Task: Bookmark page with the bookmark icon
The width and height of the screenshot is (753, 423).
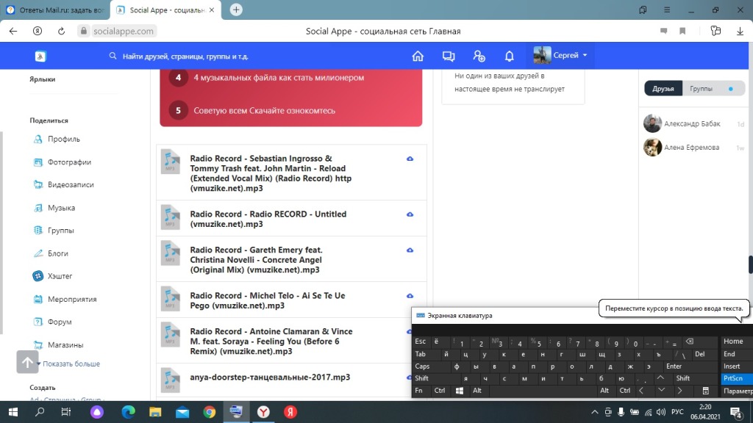Action: pos(682,31)
